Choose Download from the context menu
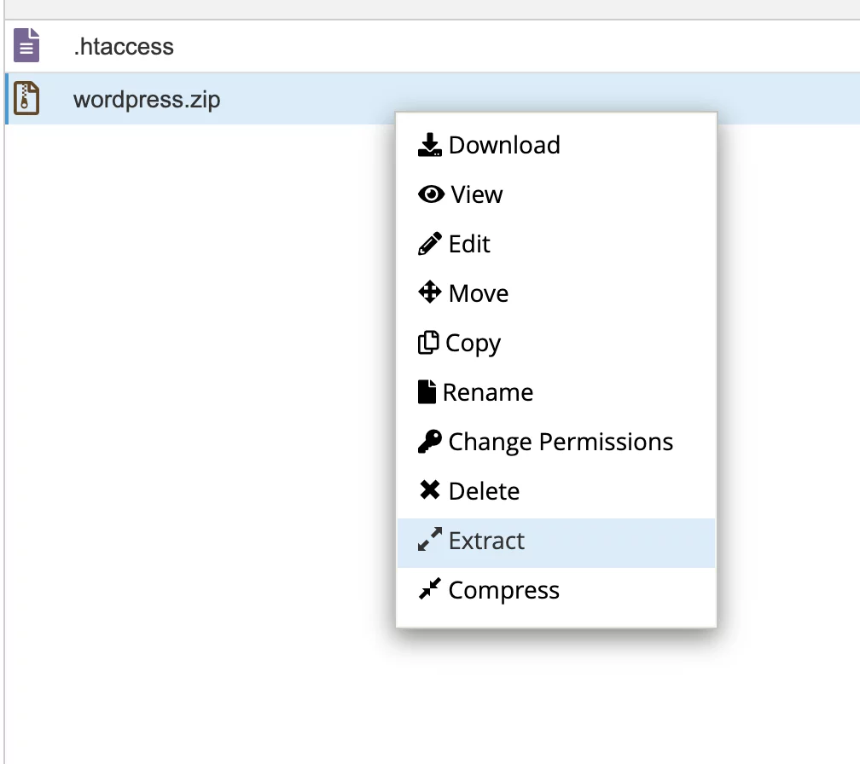This screenshot has height=764, width=860. coord(556,145)
